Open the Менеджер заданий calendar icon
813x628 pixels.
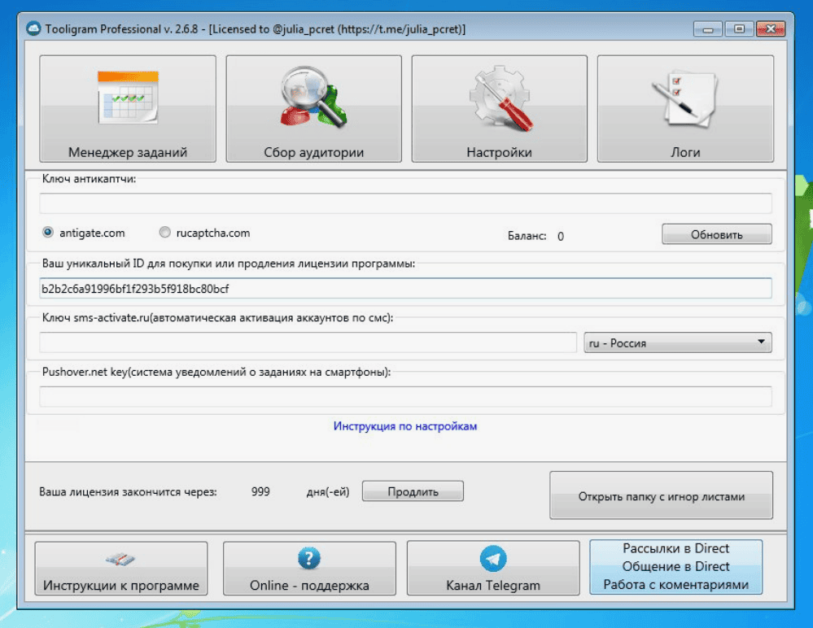point(128,98)
